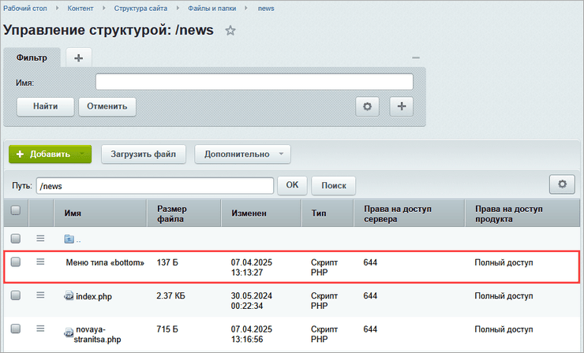Toggle select-all checkbox in table header
The width and height of the screenshot is (584, 353).
click(16, 210)
